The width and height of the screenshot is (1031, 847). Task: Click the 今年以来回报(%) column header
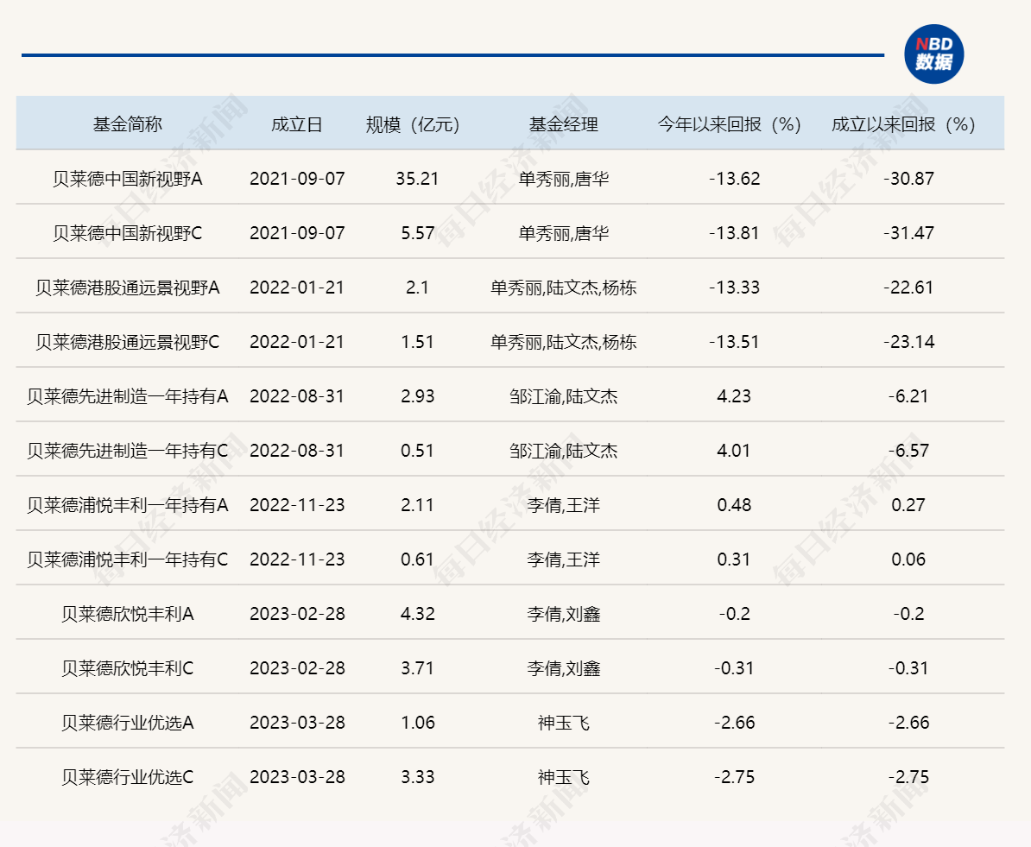(729, 124)
